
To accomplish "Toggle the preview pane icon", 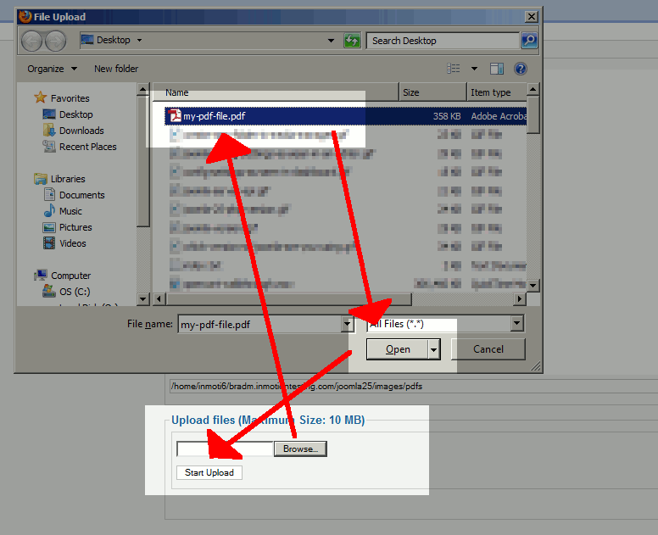I will [x=496, y=69].
